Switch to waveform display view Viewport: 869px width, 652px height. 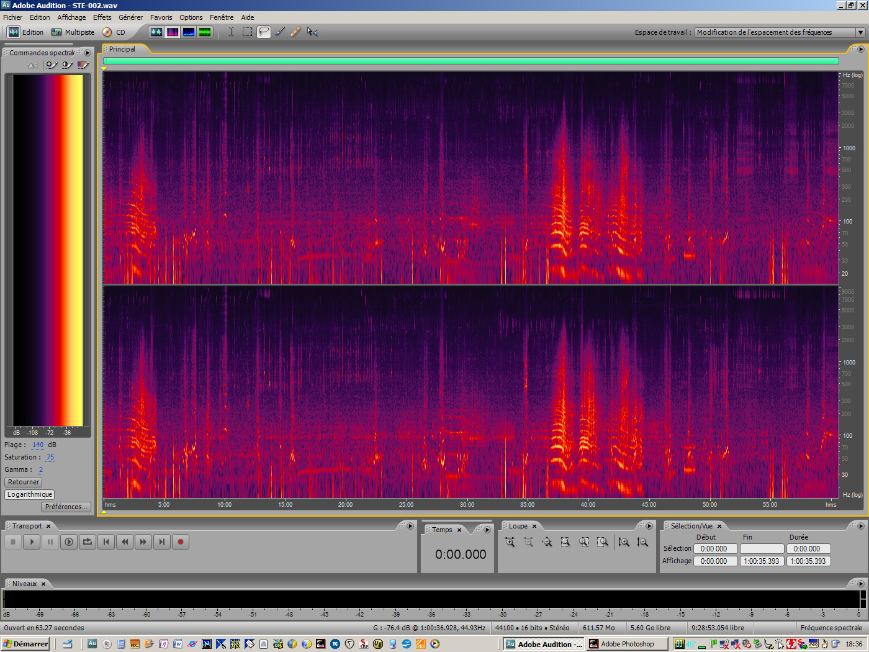click(x=156, y=32)
